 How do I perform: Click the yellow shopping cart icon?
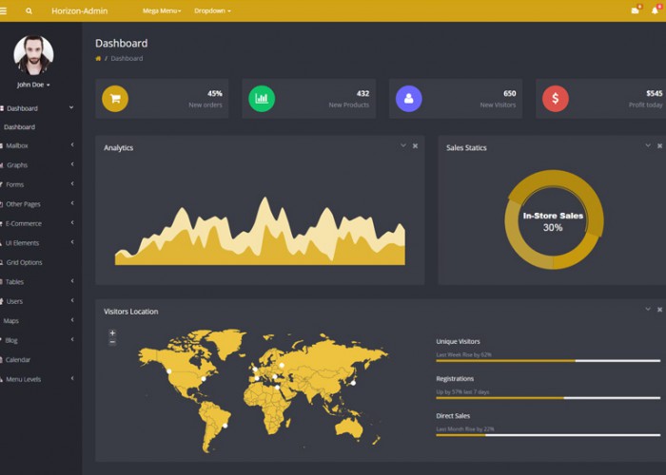pyautogui.click(x=115, y=99)
